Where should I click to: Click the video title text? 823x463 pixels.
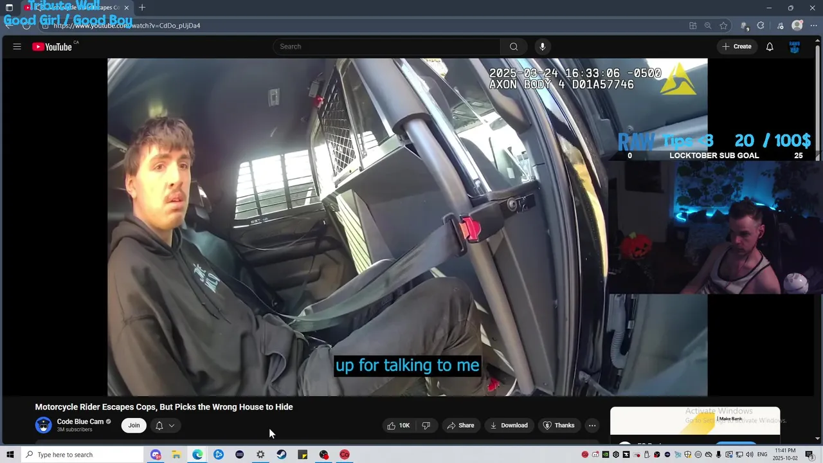pyautogui.click(x=164, y=407)
